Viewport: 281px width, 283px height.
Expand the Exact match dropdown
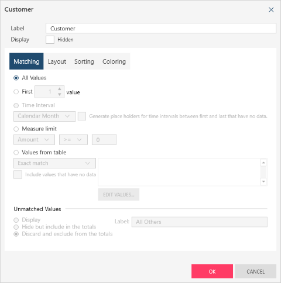[54, 163]
